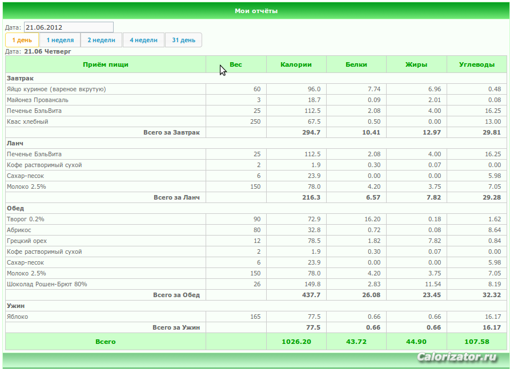This screenshot has width=510, height=369.
Task: Select the "1 день" tab
Action: (x=22, y=40)
